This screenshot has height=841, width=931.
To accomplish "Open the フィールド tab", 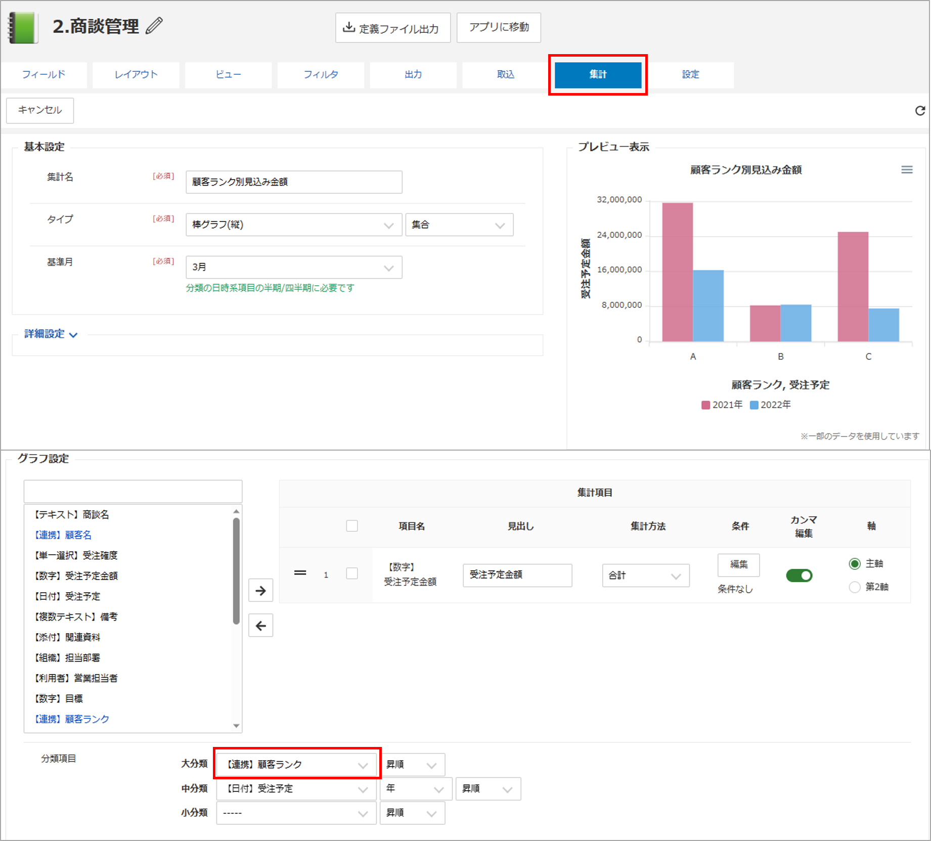I will 43,75.
